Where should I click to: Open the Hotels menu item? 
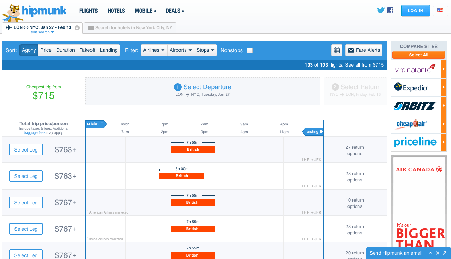click(x=116, y=11)
